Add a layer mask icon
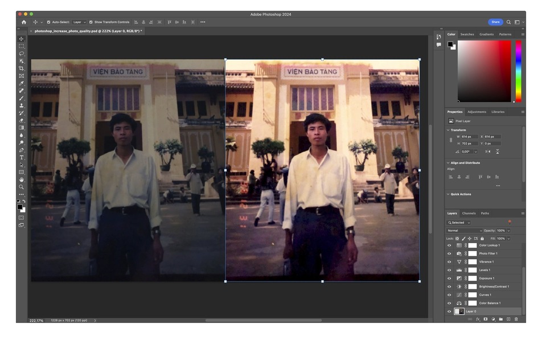The image size is (542, 344). click(486, 319)
